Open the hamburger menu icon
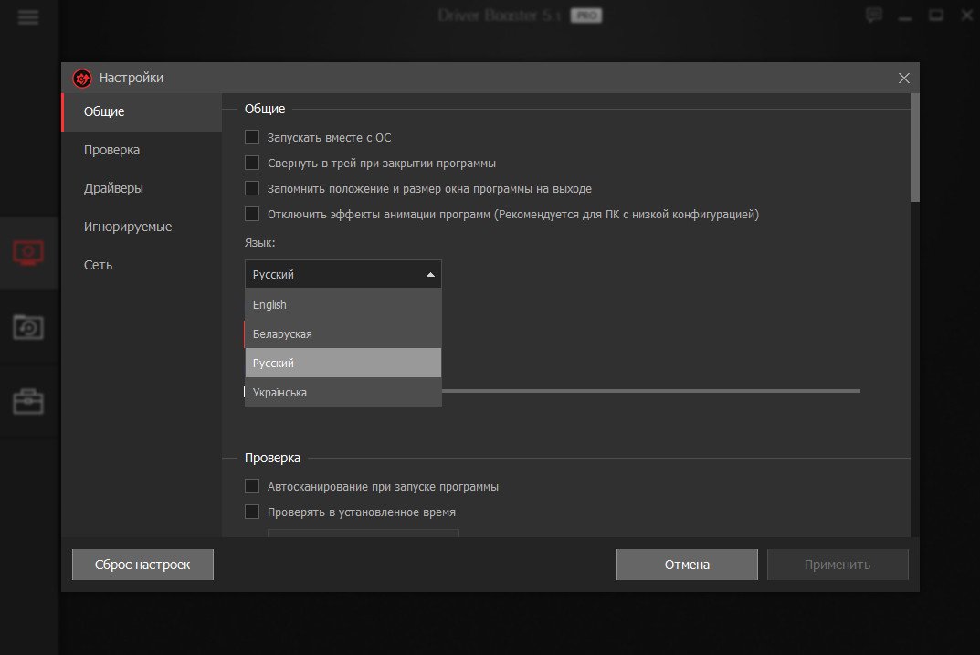The image size is (980, 655). [28, 16]
